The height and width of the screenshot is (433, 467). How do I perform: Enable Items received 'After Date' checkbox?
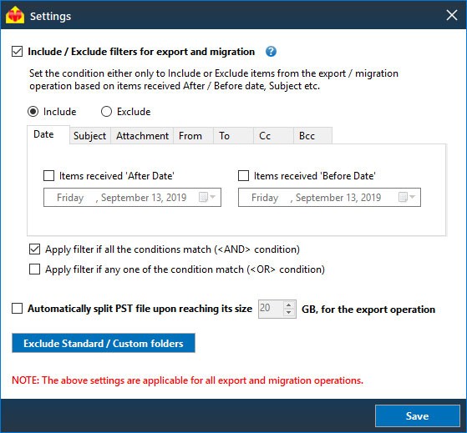click(x=48, y=176)
